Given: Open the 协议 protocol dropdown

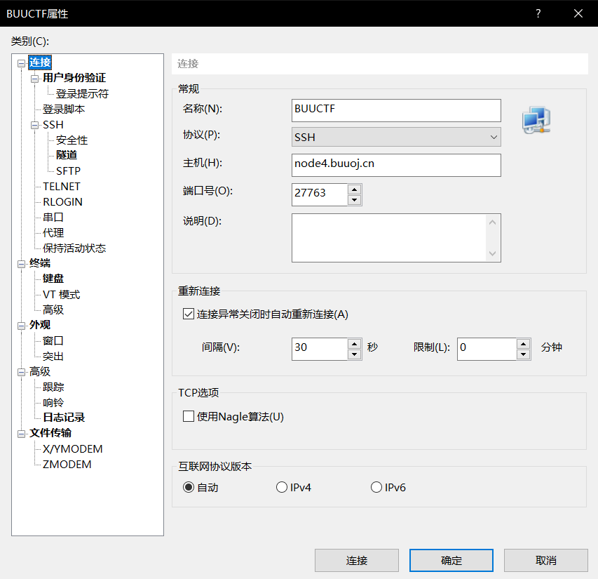Looking at the screenshot, I should (494, 137).
